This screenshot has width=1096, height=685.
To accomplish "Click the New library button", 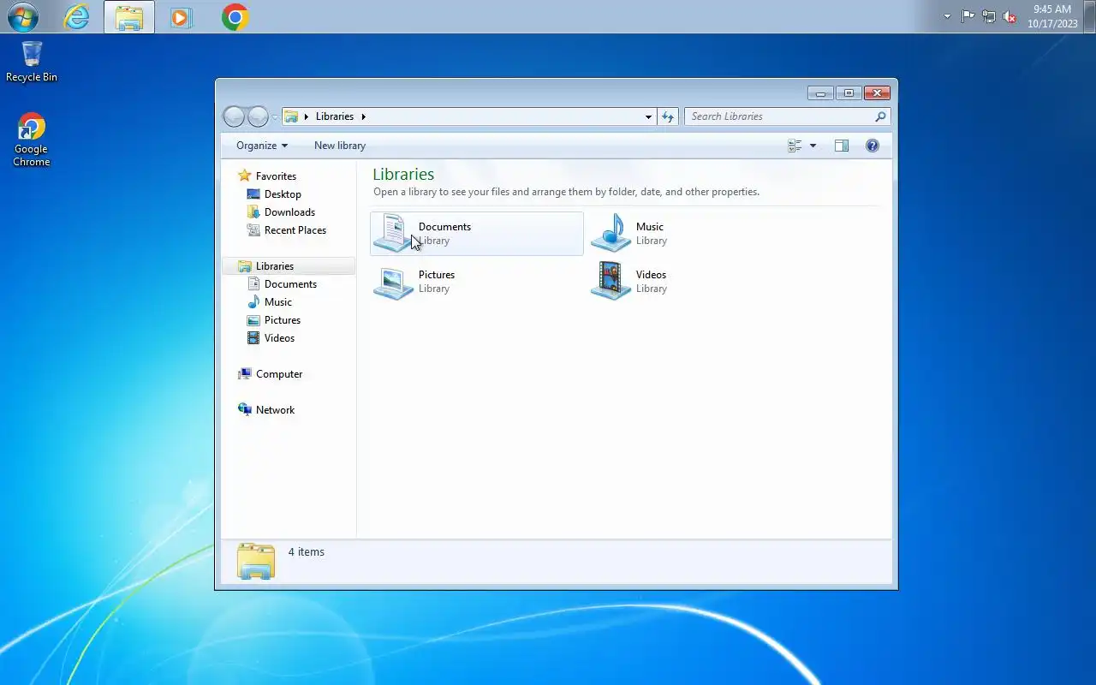I will [340, 146].
